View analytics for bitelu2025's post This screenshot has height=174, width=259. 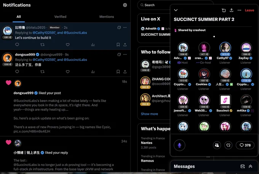(93, 45)
